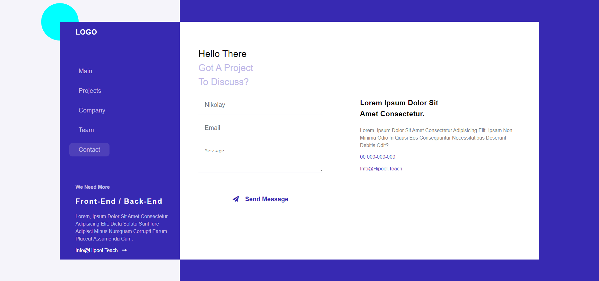Viewport: 599px width, 281px height.
Task: Open the Info@Hipool.Teach link below the phone number
Action: pyautogui.click(x=381, y=169)
